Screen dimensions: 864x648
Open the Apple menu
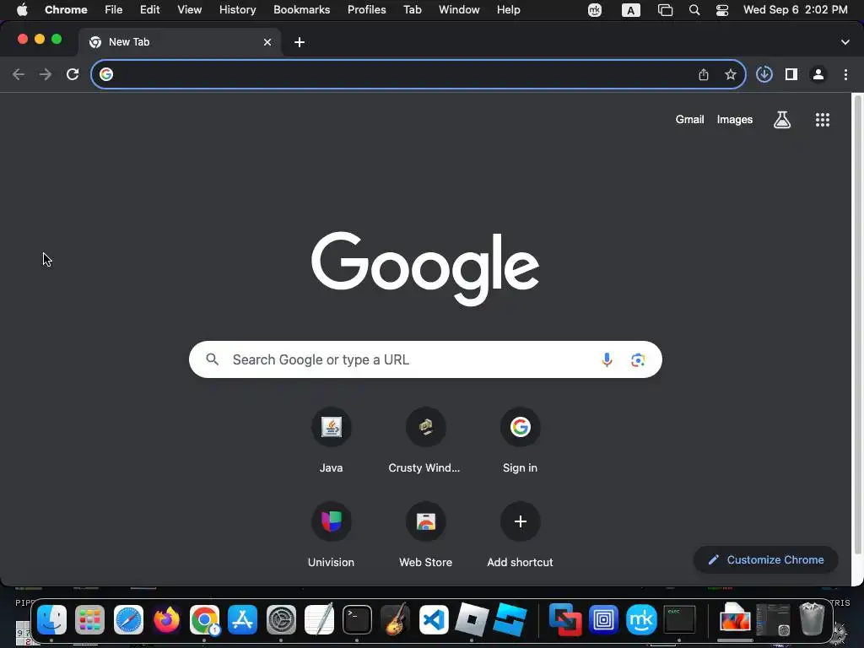pyautogui.click(x=22, y=10)
